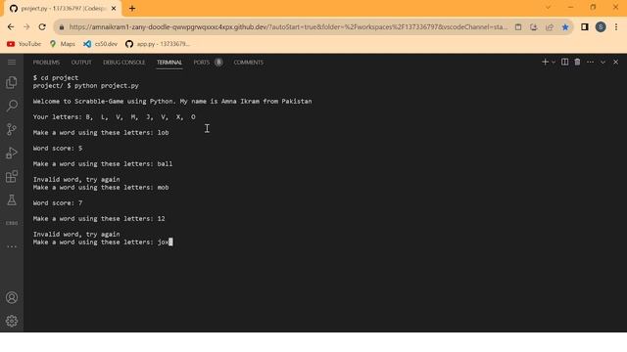Image resolution: width=627 pixels, height=352 pixels.
Task: Click the install app icon in address bar
Action: pyautogui.click(x=533, y=27)
